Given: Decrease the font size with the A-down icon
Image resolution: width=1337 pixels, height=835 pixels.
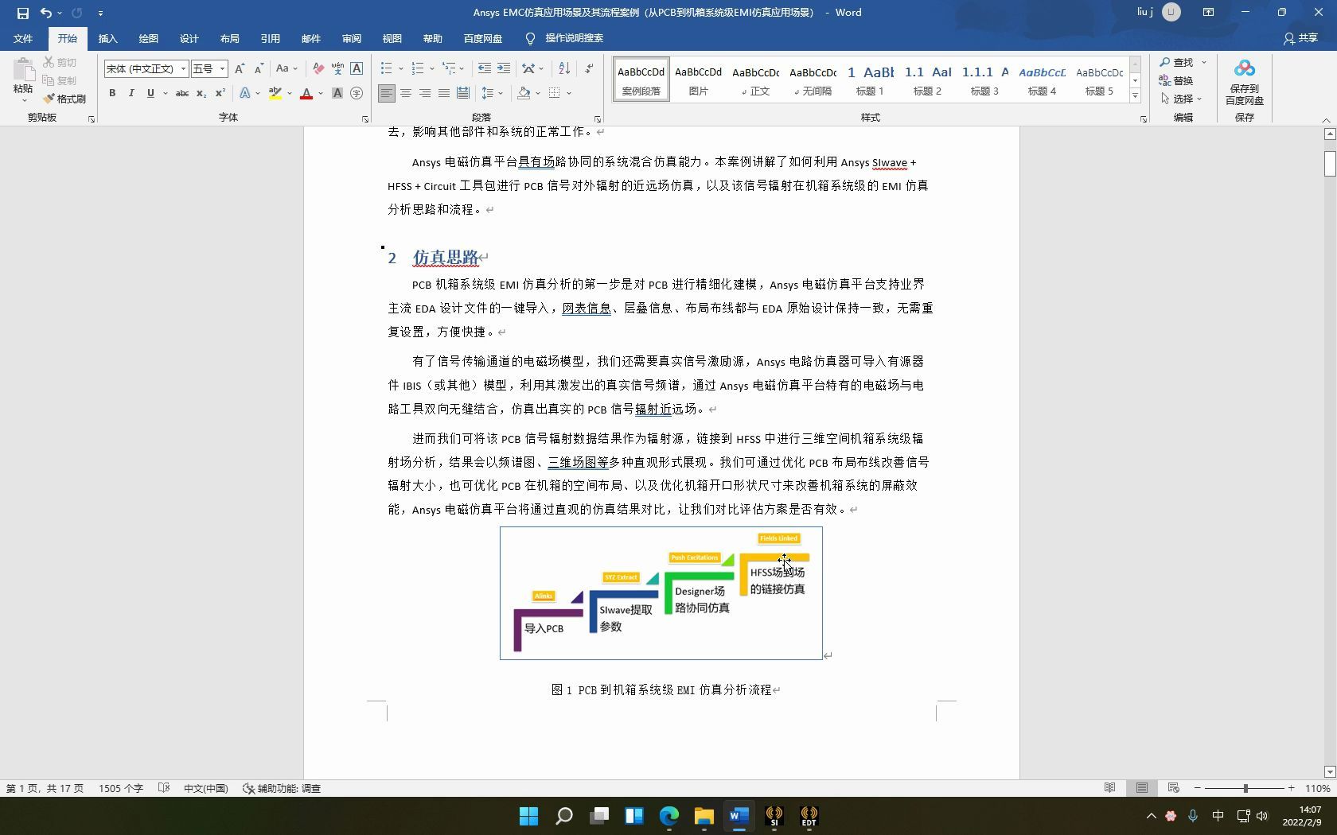Looking at the screenshot, I should coord(259,68).
